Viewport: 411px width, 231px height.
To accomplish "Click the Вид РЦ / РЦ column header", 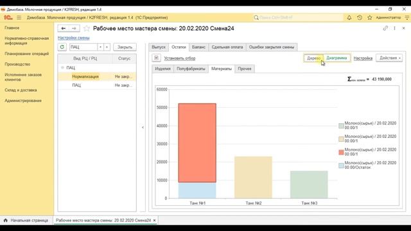I will (x=85, y=58).
